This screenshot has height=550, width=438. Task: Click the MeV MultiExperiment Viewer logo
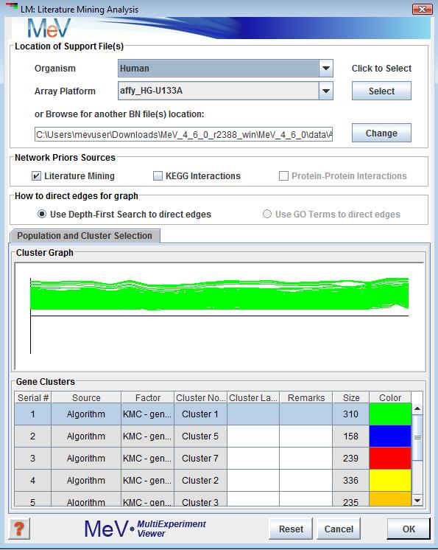(x=145, y=529)
